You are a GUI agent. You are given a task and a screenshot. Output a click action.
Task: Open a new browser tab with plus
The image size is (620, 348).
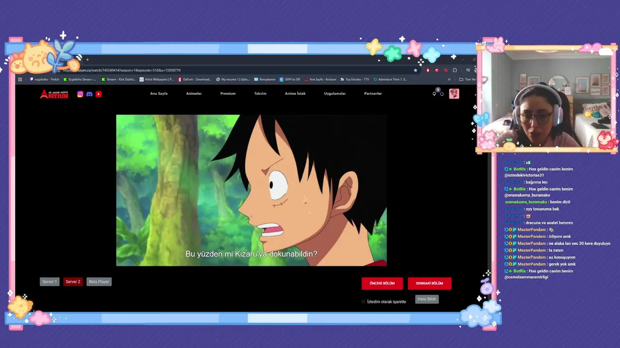(87, 59)
